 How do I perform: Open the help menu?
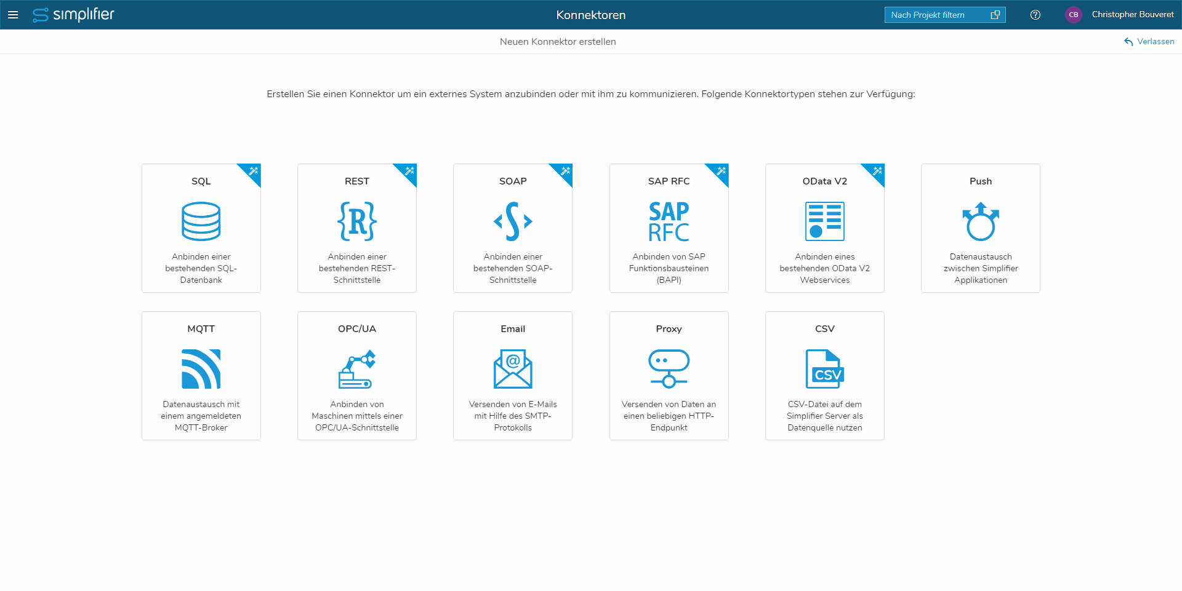coord(1035,15)
